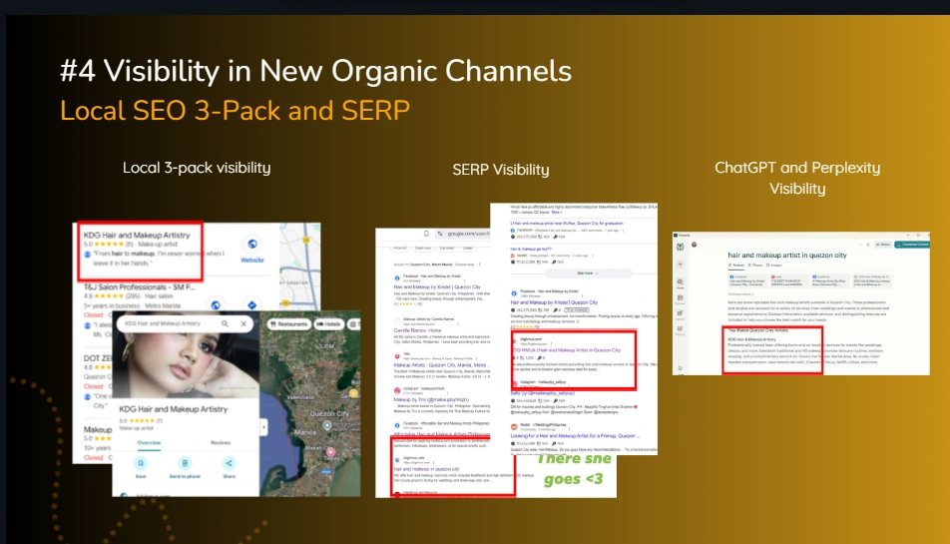This screenshot has height=544, width=950.
Task: Select the Places tab in Perplexity
Action: pos(755,266)
